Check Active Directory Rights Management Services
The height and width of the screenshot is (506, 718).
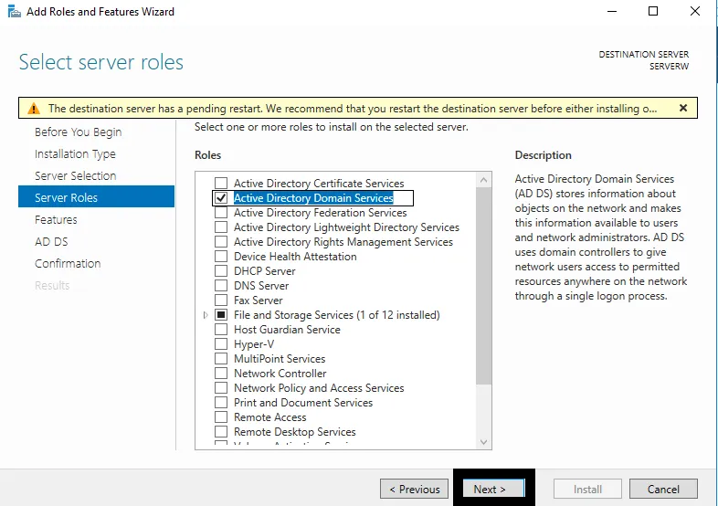point(221,242)
